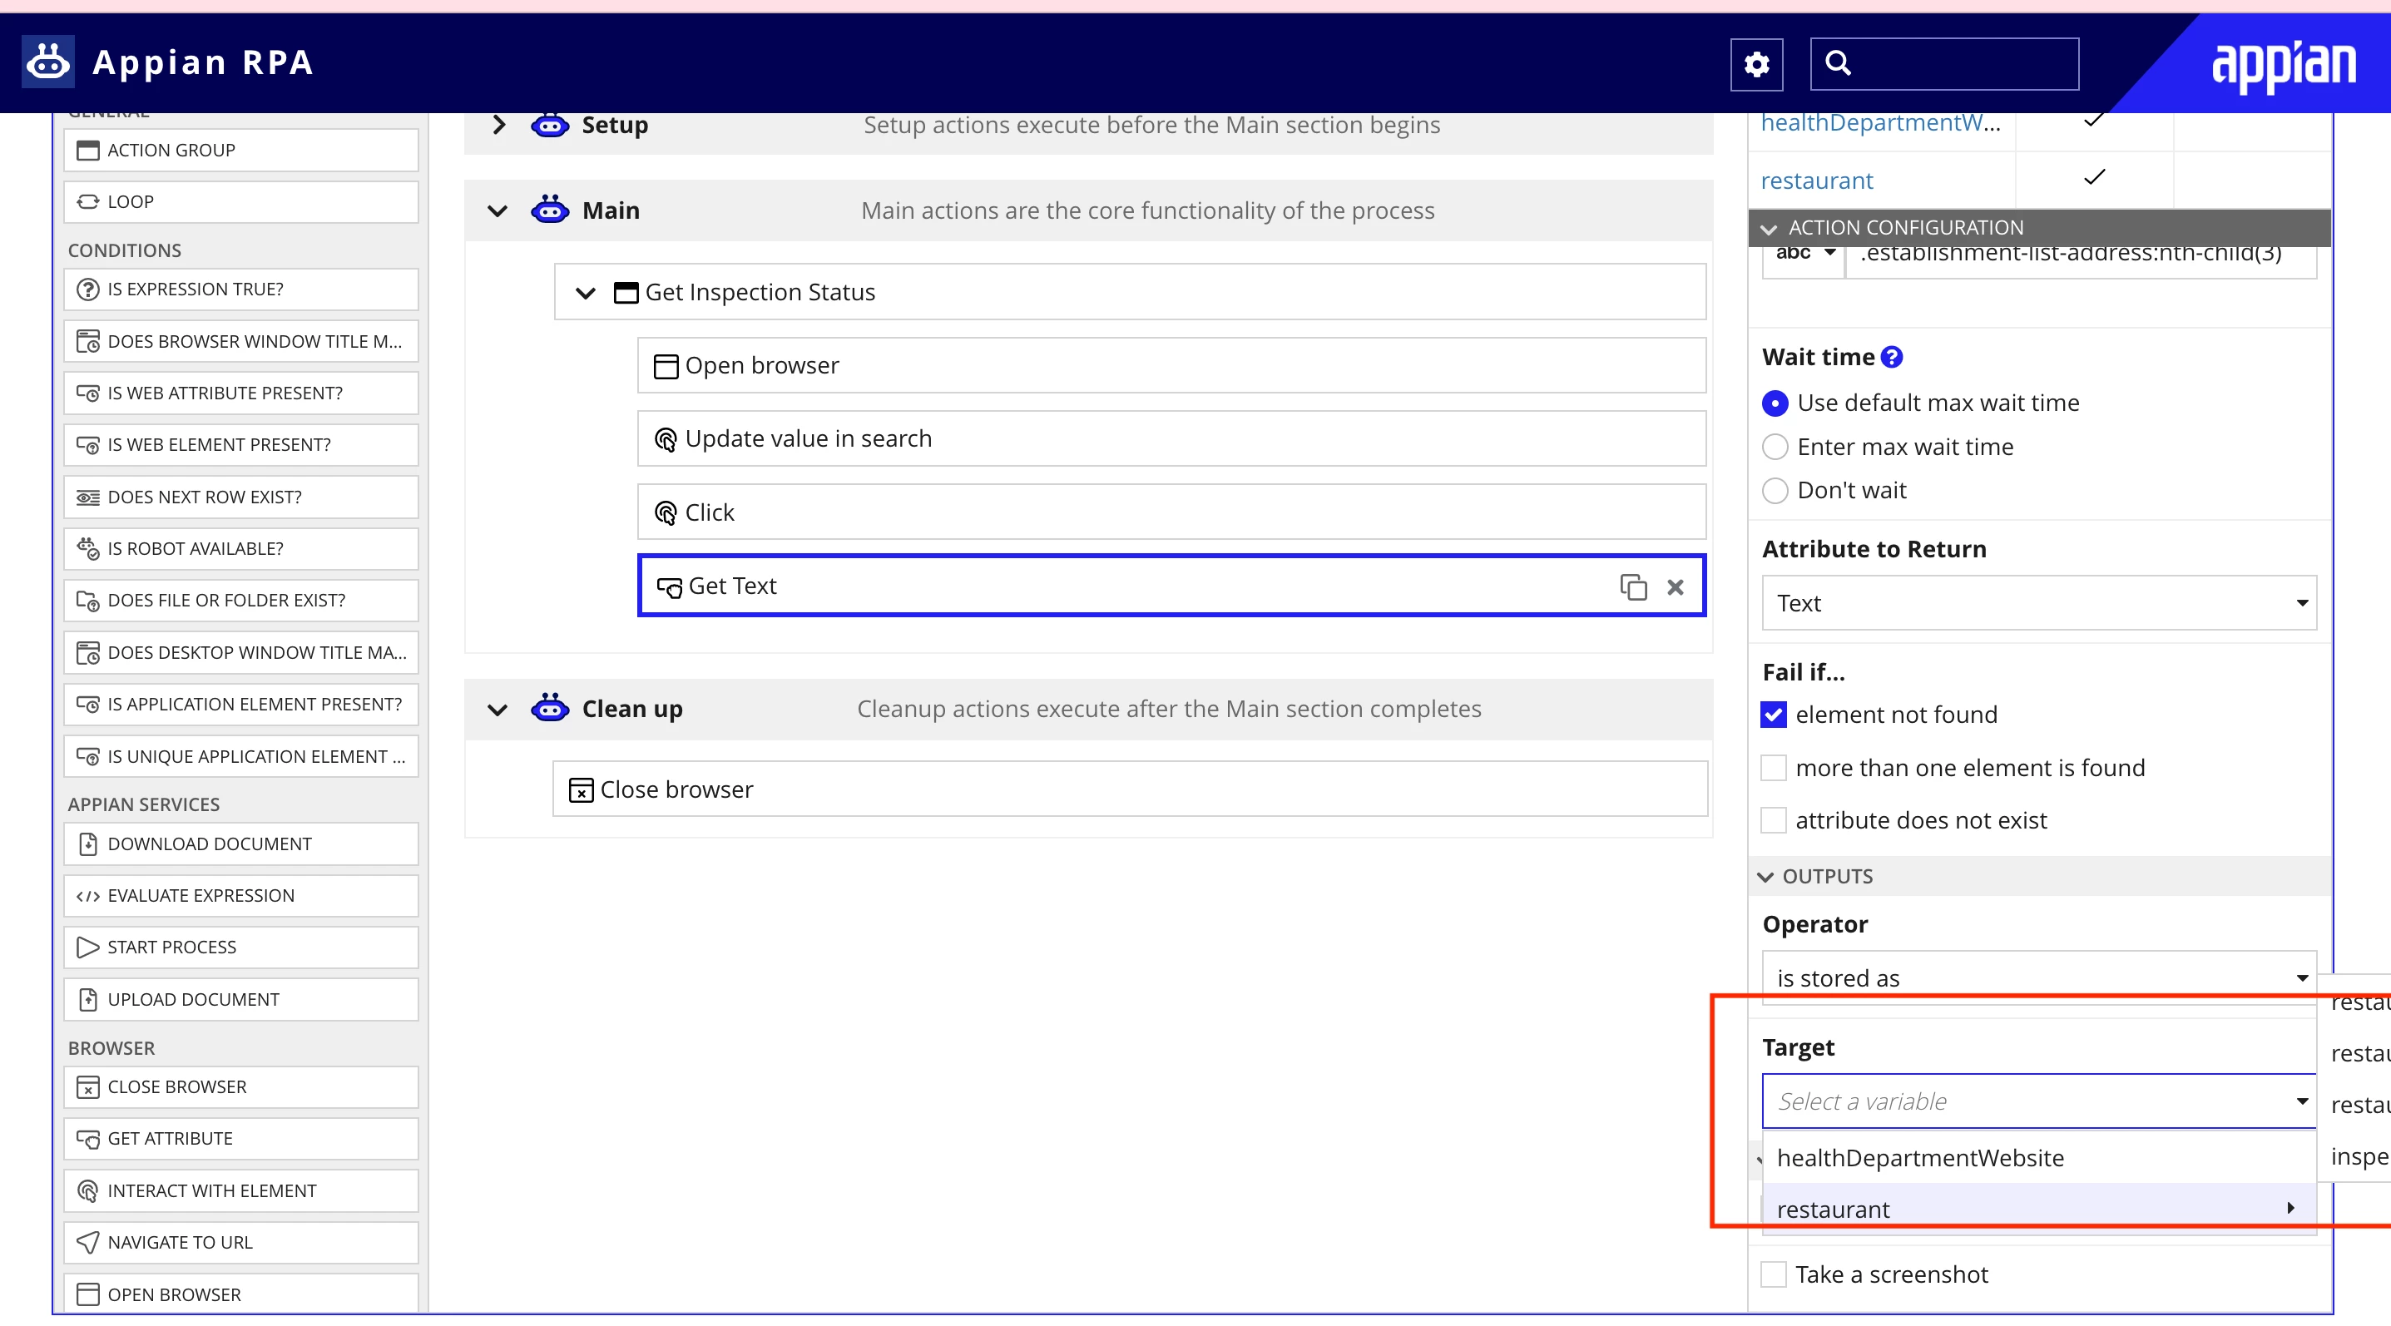Image resolution: width=2391 pixels, height=1326 pixels.
Task: Pick Does File or Folder Exist condition
Action: click(241, 601)
